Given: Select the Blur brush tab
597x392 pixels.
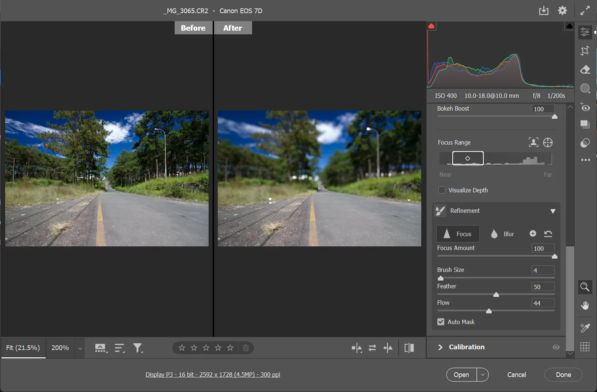Looking at the screenshot, I should pyautogui.click(x=503, y=234).
